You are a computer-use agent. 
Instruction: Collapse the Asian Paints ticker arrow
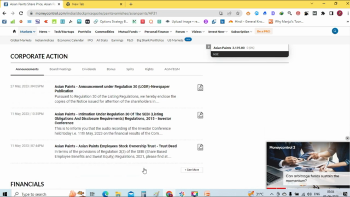click(208, 47)
